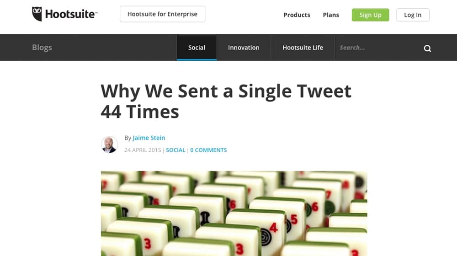Click Jaime Stein's author avatar
This screenshot has height=256, width=457.
pyautogui.click(x=110, y=144)
